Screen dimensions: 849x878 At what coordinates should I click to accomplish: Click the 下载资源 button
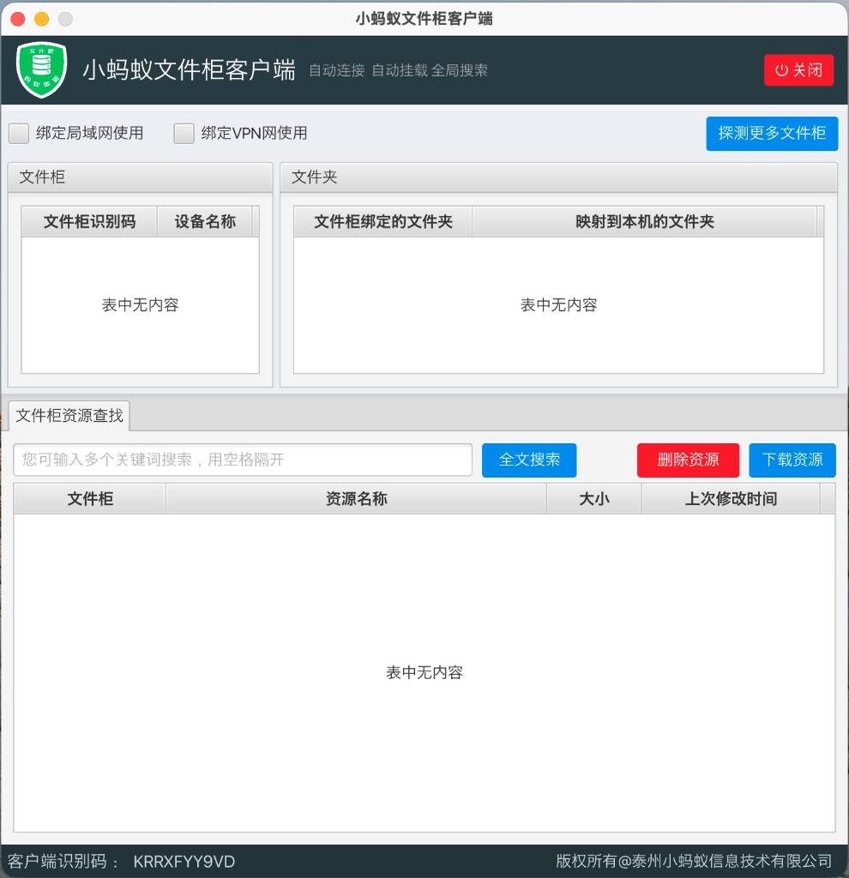[792, 460]
